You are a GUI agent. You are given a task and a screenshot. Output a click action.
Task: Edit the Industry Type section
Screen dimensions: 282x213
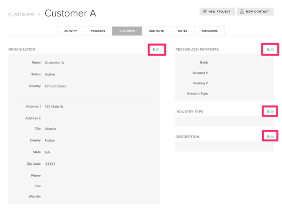coord(270,111)
